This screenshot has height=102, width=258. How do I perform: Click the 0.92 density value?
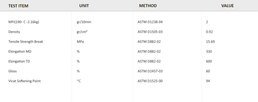209,32
